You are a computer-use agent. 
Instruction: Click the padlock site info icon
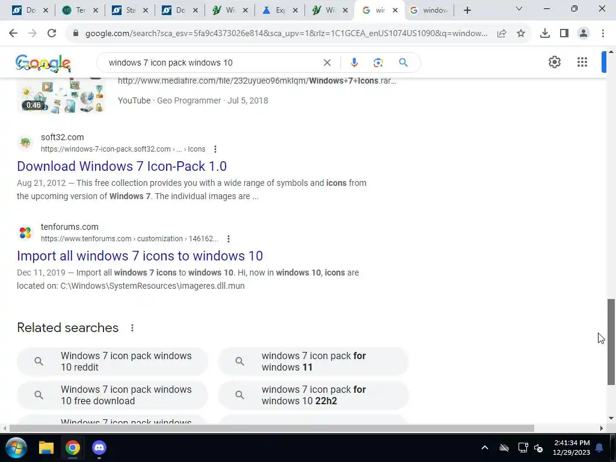pyautogui.click(x=76, y=34)
